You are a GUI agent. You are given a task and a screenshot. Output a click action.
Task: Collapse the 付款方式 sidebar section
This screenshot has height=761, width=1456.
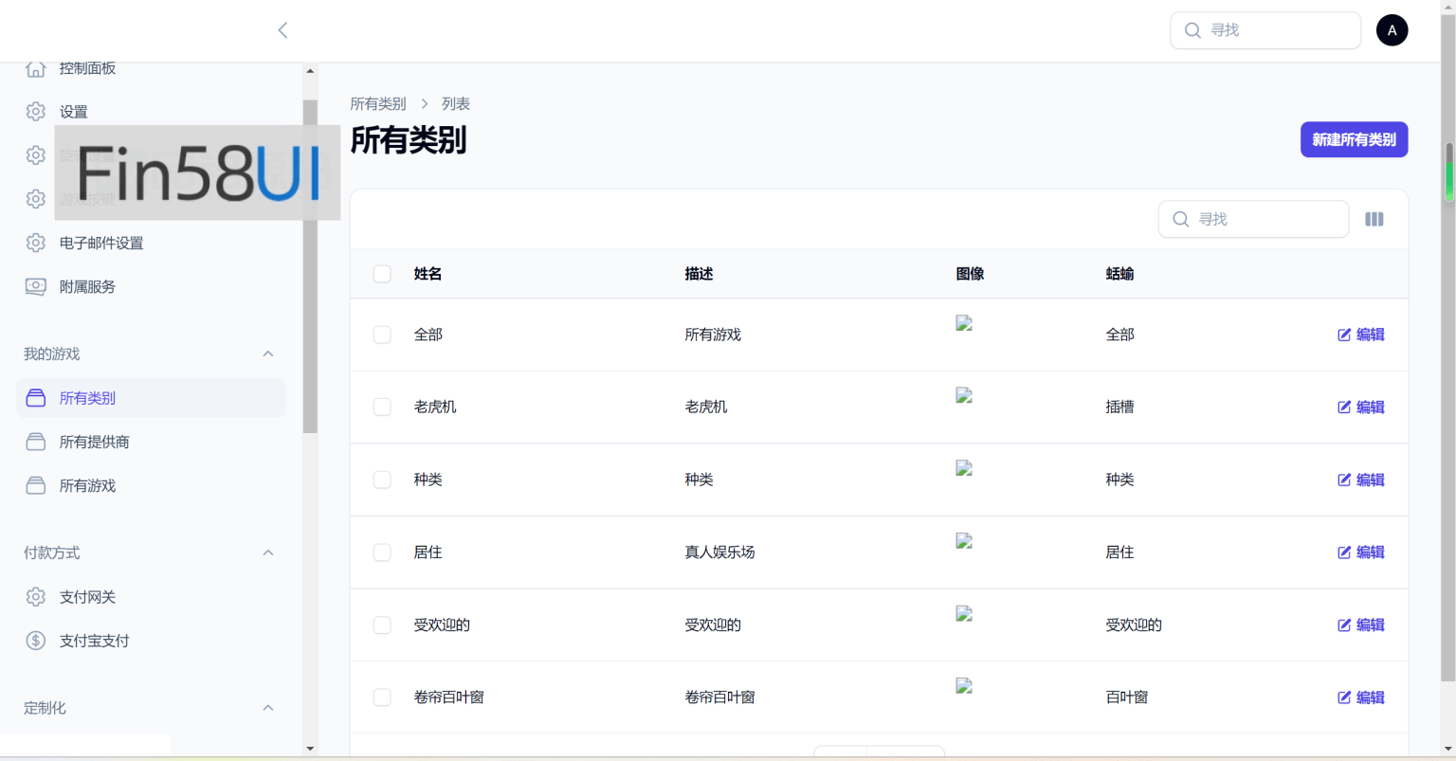[x=268, y=553]
